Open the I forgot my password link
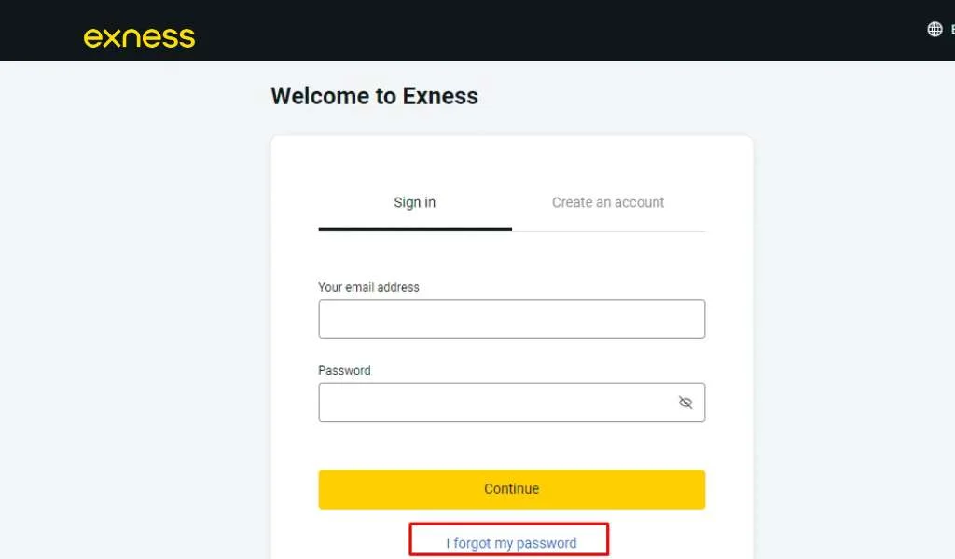 point(511,543)
